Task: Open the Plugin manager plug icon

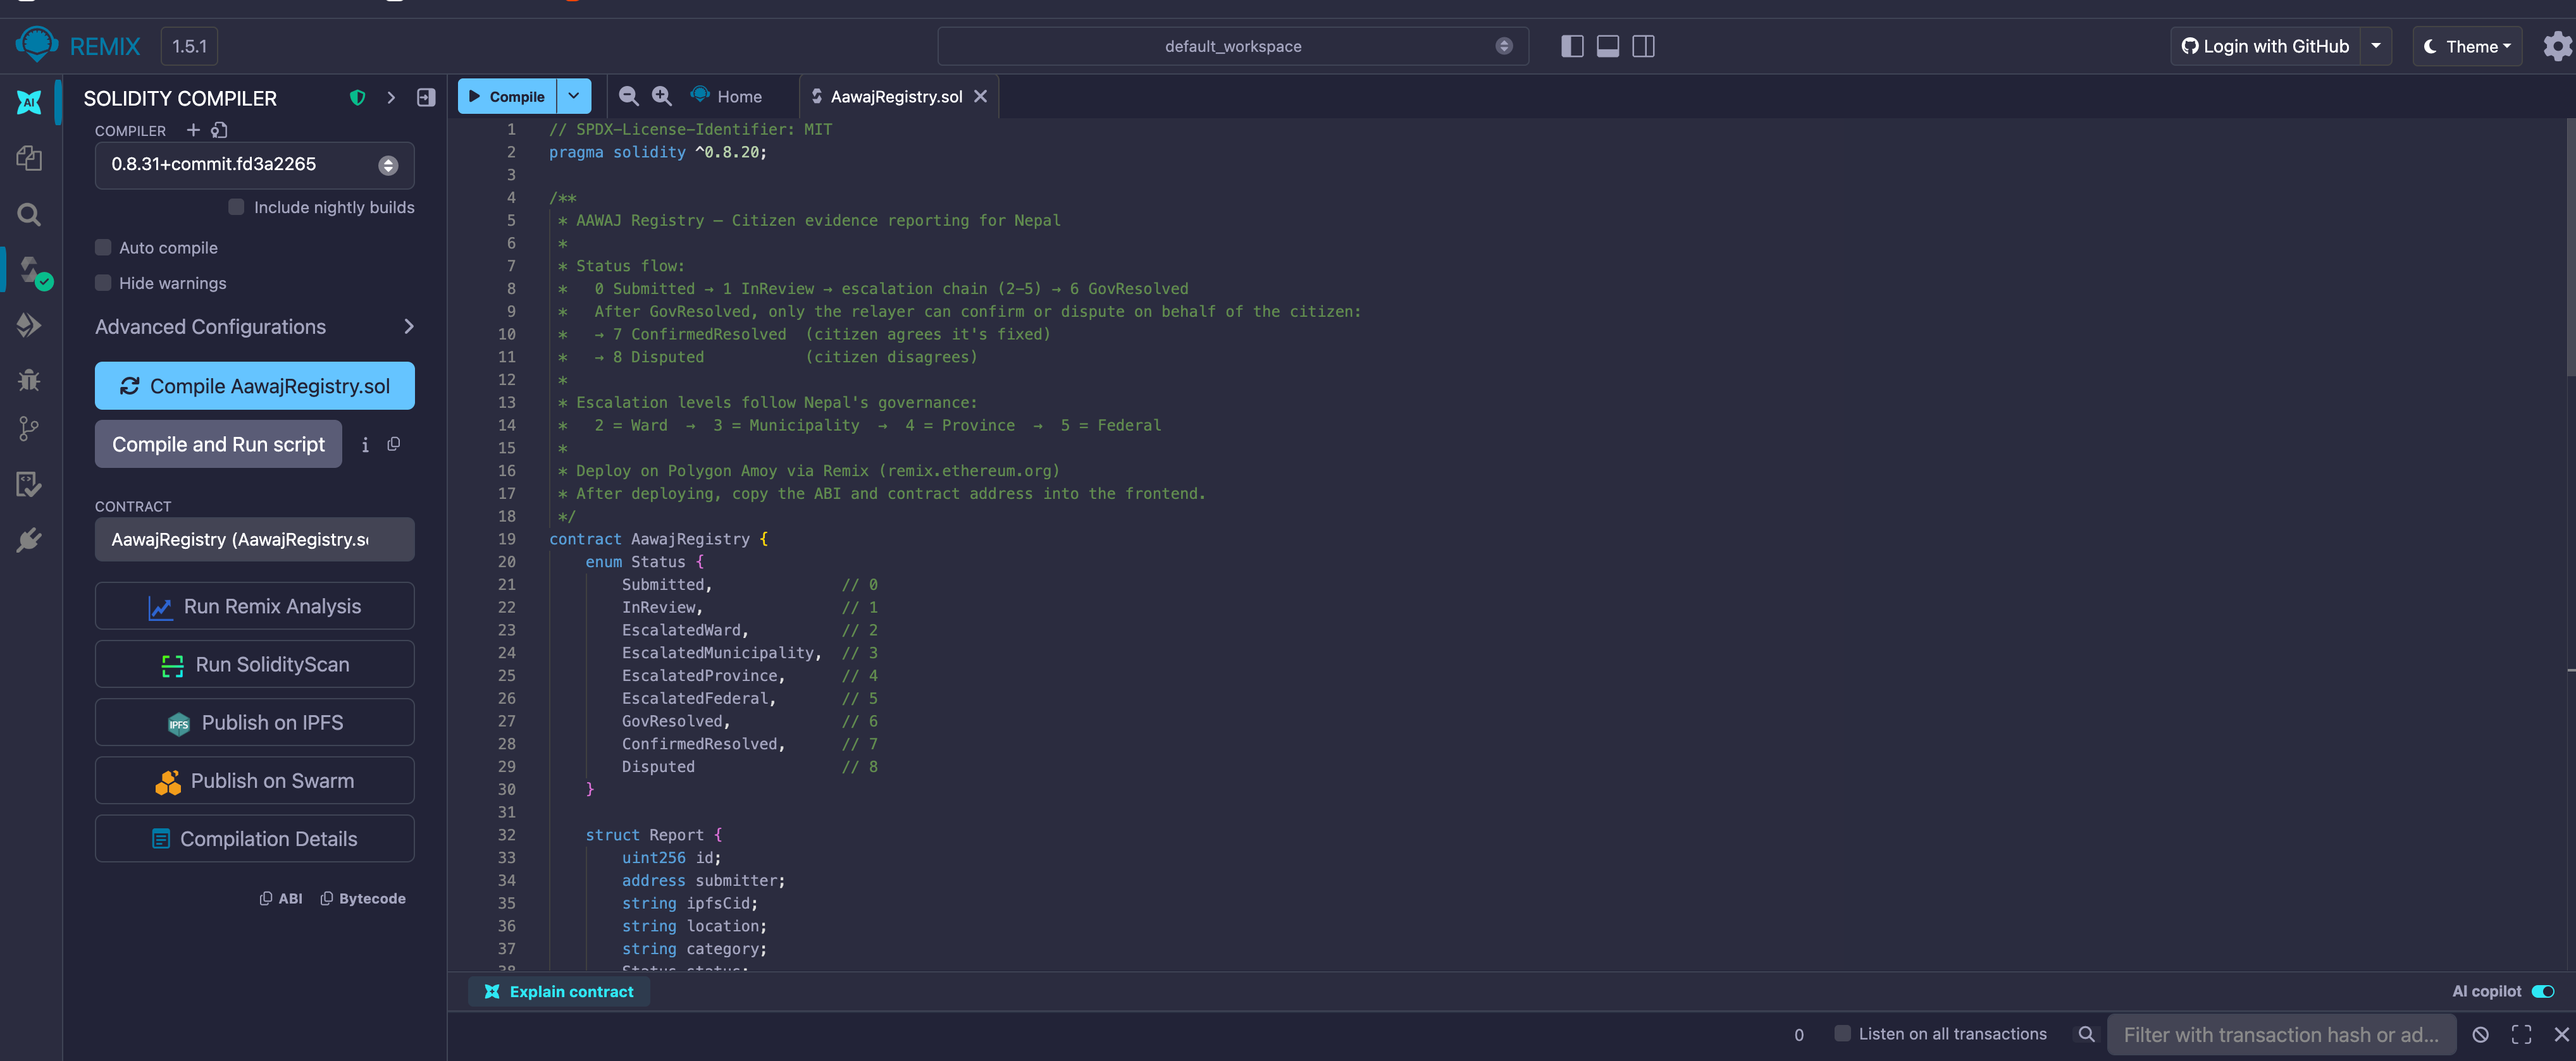Action: click(29, 541)
